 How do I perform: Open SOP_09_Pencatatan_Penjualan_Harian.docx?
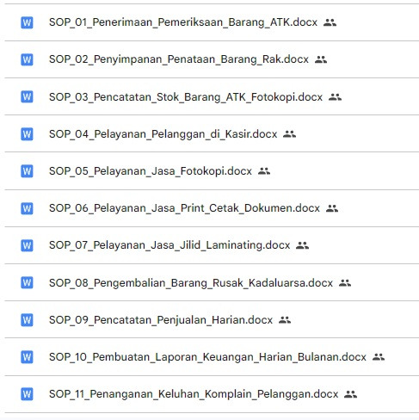point(161,320)
